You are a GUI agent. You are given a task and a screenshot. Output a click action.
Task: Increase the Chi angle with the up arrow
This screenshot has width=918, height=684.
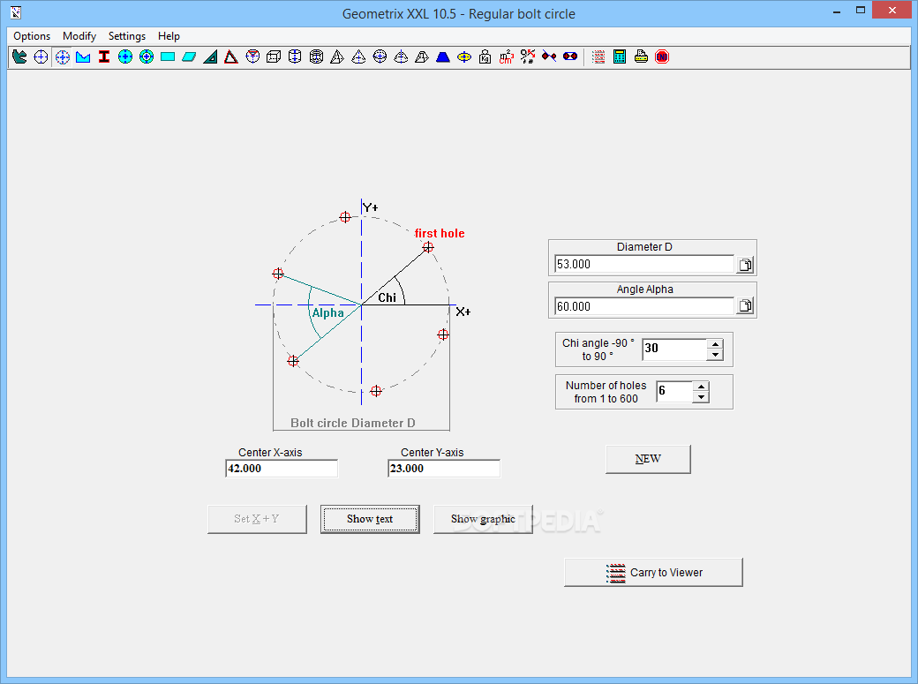715,343
